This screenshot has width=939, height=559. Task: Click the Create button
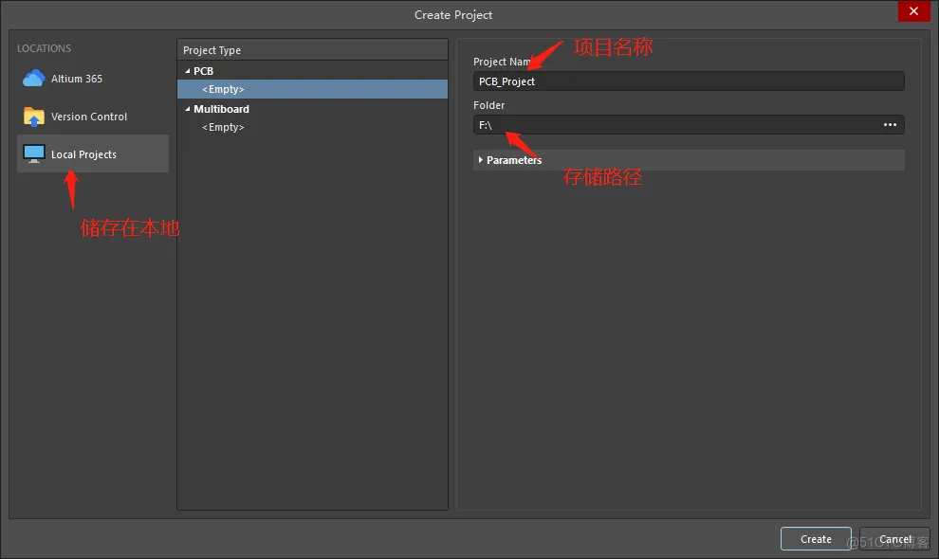[816, 539]
